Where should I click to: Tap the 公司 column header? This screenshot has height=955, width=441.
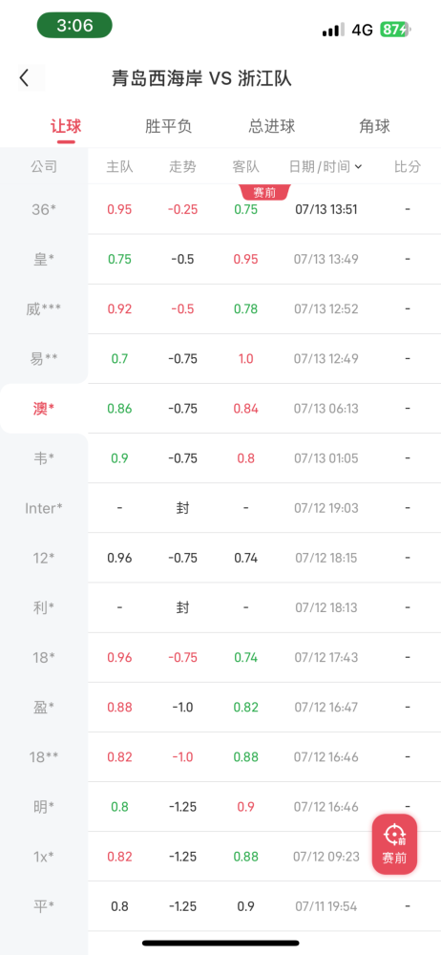(x=44, y=166)
